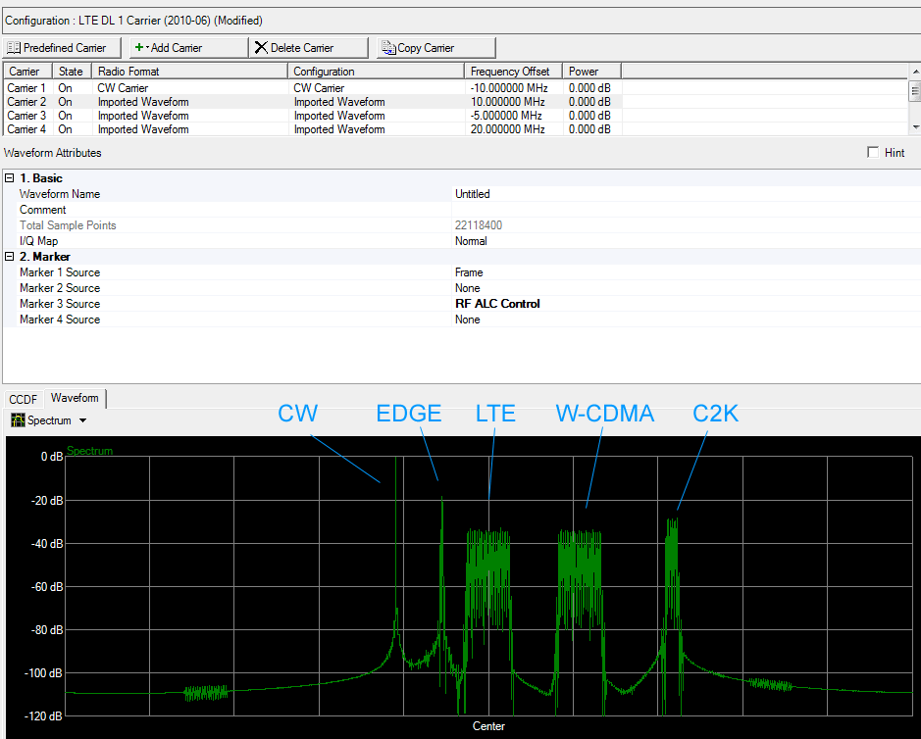Click the Waveform Name field showing Untitled
The width and height of the screenshot is (921, 739).
tap(473, 194)
